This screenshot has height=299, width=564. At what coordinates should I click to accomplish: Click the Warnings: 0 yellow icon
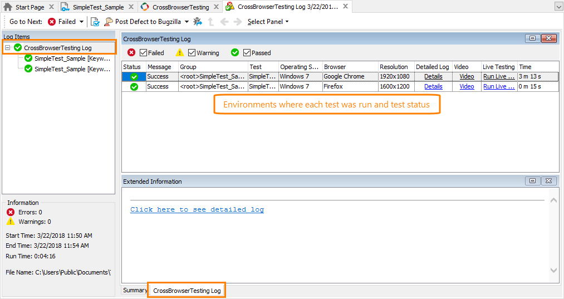point(11,221)
